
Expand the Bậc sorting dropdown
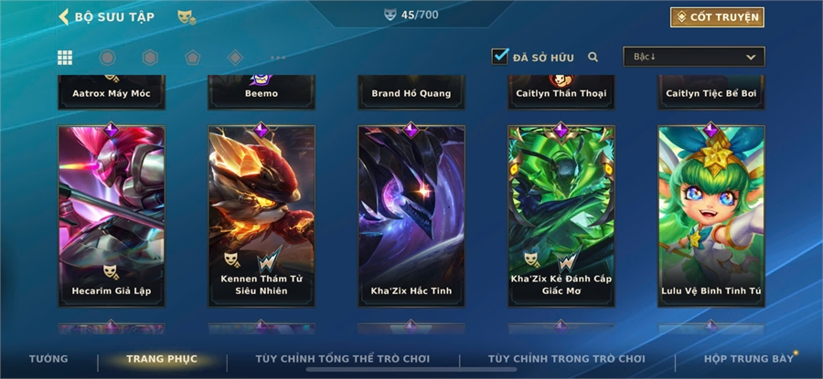(694, 57)
